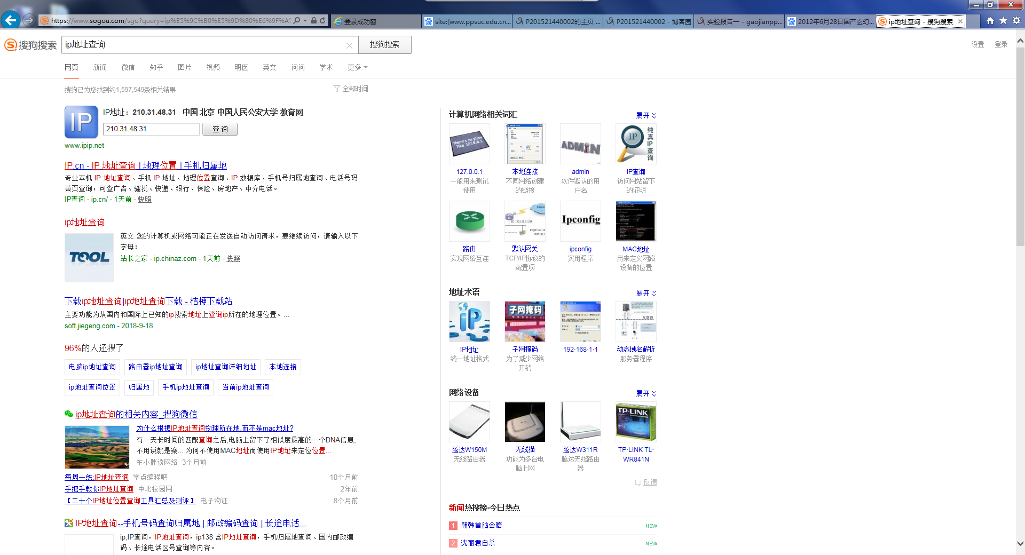This screenshot has height=555, width=1025.
Task: Click the security lock icon in address bar
Action: click(x=314, y=21)
